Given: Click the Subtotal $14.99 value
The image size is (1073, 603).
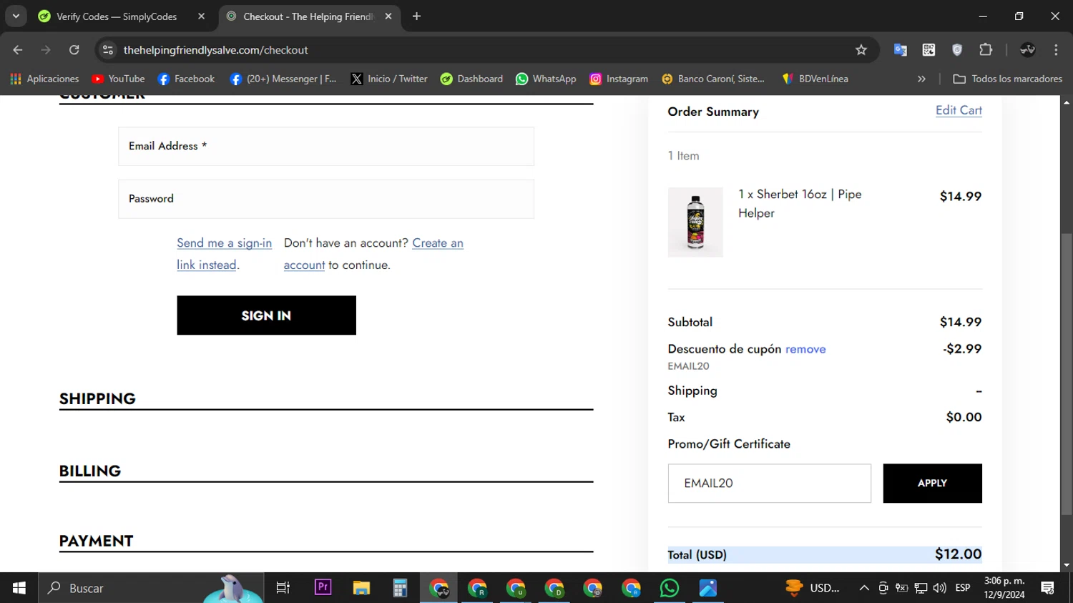Looking at the screenshot, I should tap(960, 322).
